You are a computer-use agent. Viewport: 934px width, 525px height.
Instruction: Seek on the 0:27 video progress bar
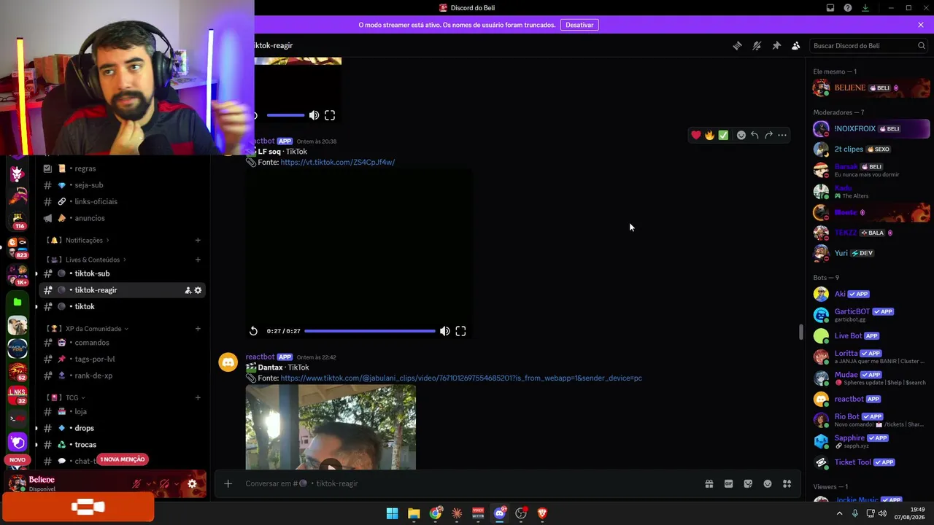(x=370, y=331)
